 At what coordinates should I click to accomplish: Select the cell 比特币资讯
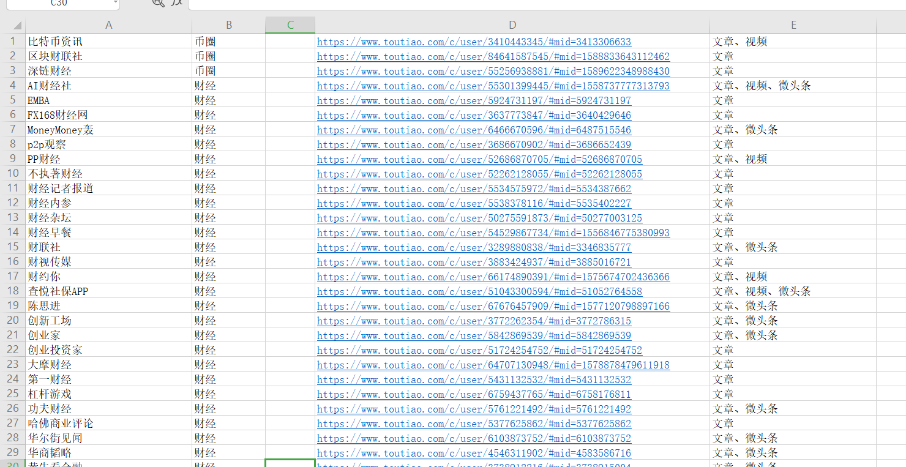coord(108,42)
